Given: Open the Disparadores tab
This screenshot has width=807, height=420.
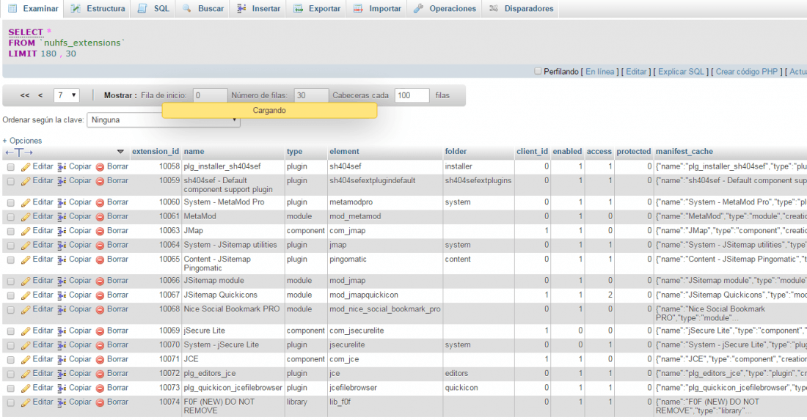Looking at the screenshot, I should 521,9.
